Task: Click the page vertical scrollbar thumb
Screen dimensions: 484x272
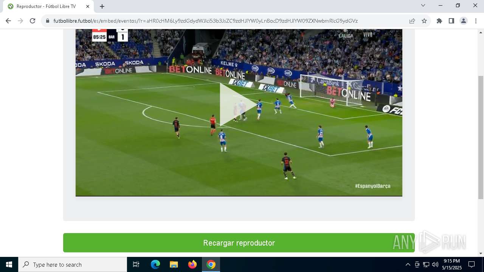Action: point(481,137)
